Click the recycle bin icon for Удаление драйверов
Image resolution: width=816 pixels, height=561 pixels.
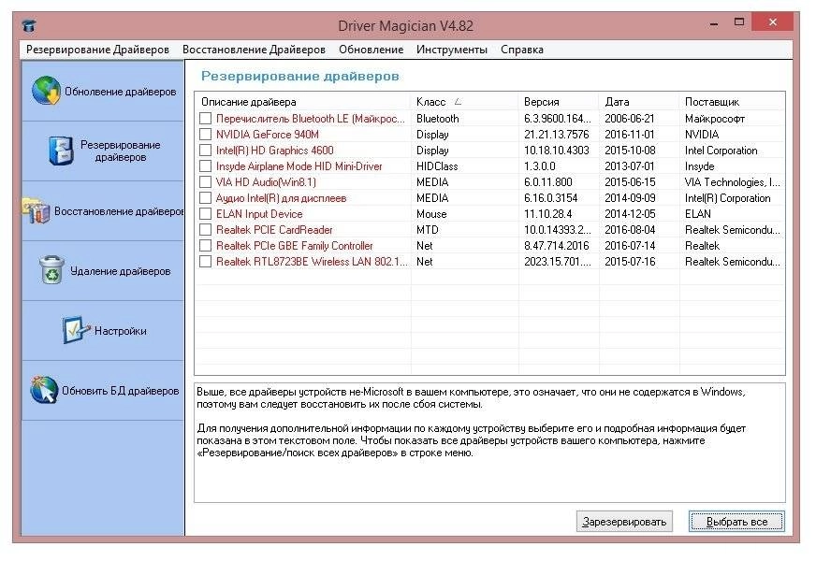point(52,270)
